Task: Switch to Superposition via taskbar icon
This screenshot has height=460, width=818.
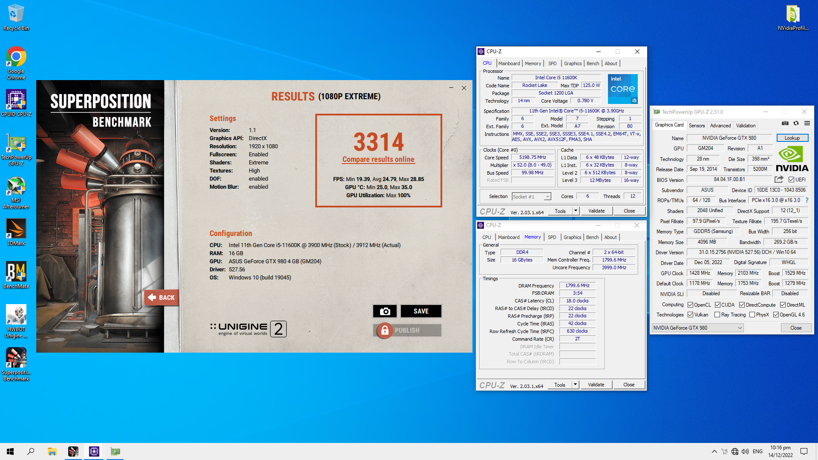Action: 73,451
